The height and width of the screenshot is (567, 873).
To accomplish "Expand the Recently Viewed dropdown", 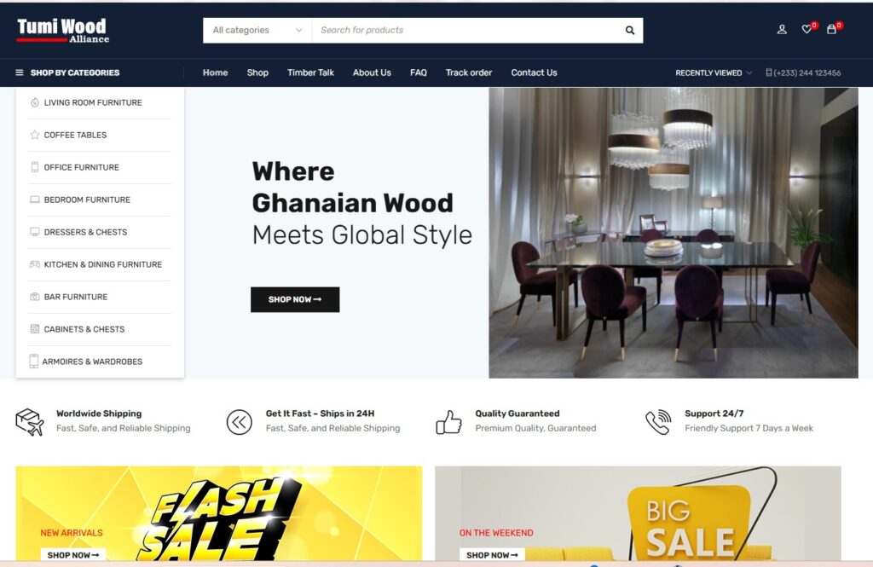I will tap(714, 73).
